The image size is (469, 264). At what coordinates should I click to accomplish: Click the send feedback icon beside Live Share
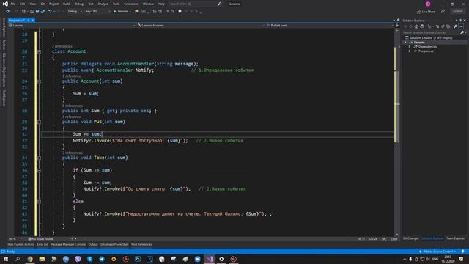pos(443,12)
